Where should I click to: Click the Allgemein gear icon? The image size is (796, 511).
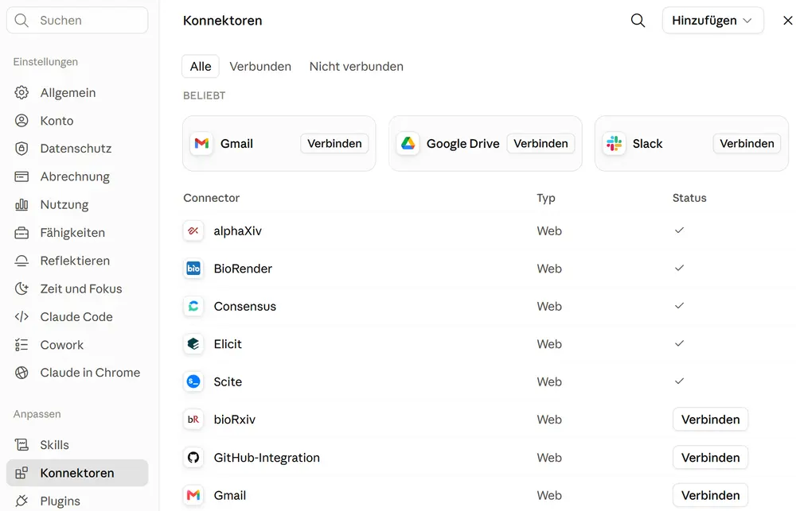pos(21,93)
